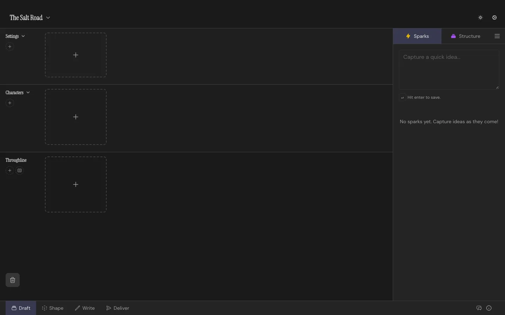Switch to the Structure tab
Viewport: 505px width, 315px height.
466,36
